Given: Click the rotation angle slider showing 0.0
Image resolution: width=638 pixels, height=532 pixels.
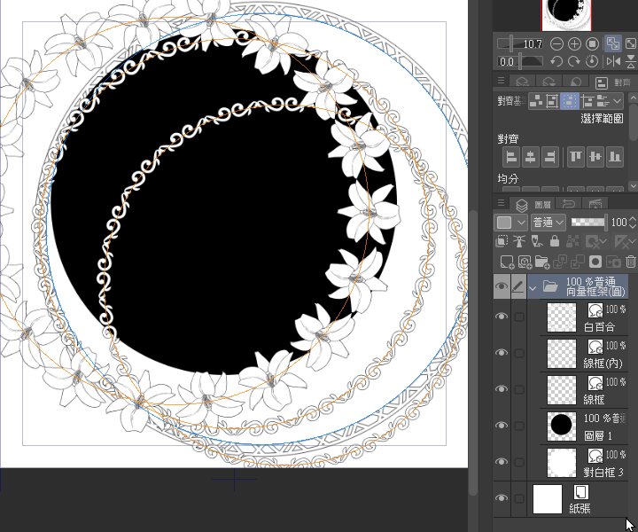Looking at the screenshot, I should pos(520,61).
